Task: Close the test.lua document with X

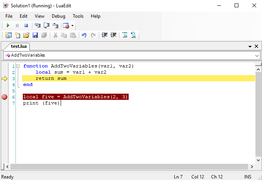Action: (x=256, y=46)
